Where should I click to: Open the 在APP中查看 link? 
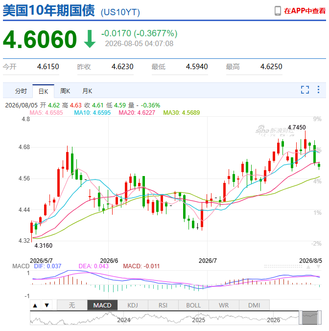point(305,11)
